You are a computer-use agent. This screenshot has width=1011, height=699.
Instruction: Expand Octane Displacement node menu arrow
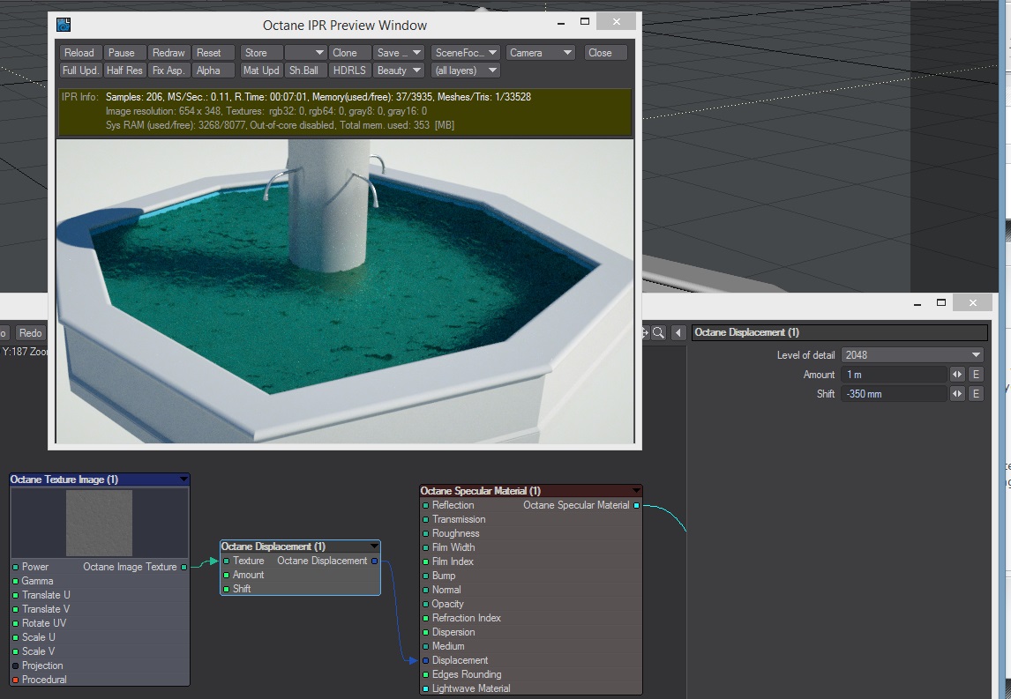click(x=374, y=547)
